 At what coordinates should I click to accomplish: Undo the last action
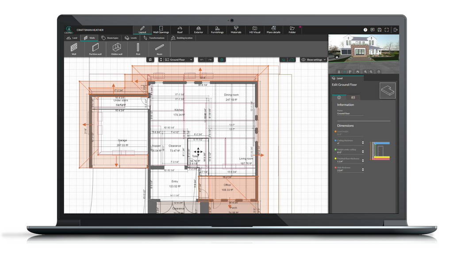202,60
